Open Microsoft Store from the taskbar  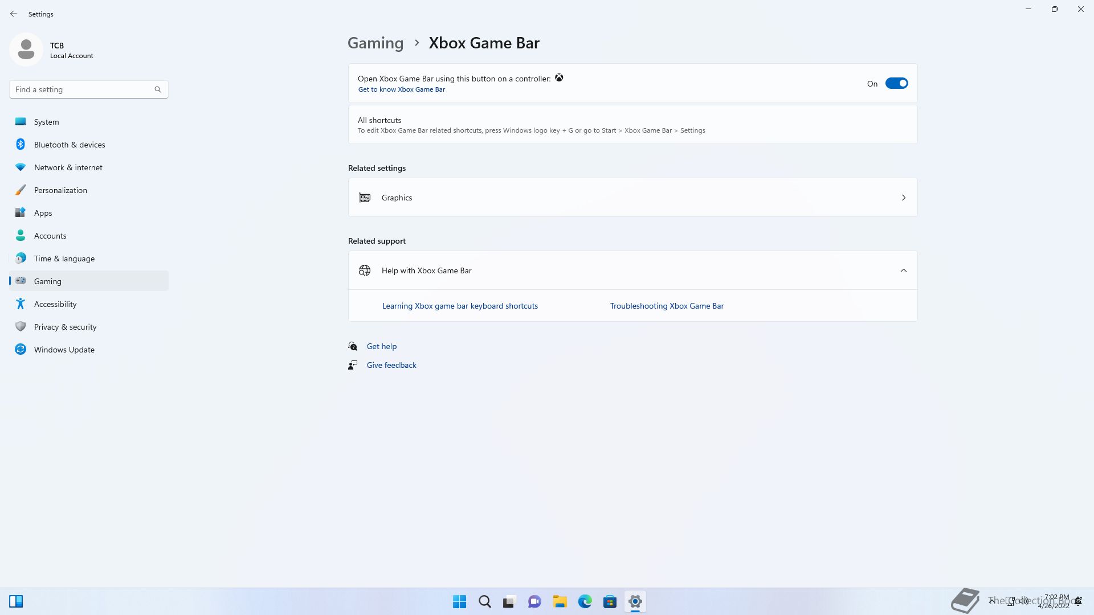tap(610, 601)
